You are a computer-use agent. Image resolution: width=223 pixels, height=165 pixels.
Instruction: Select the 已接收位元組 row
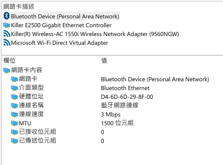(37, 132)
